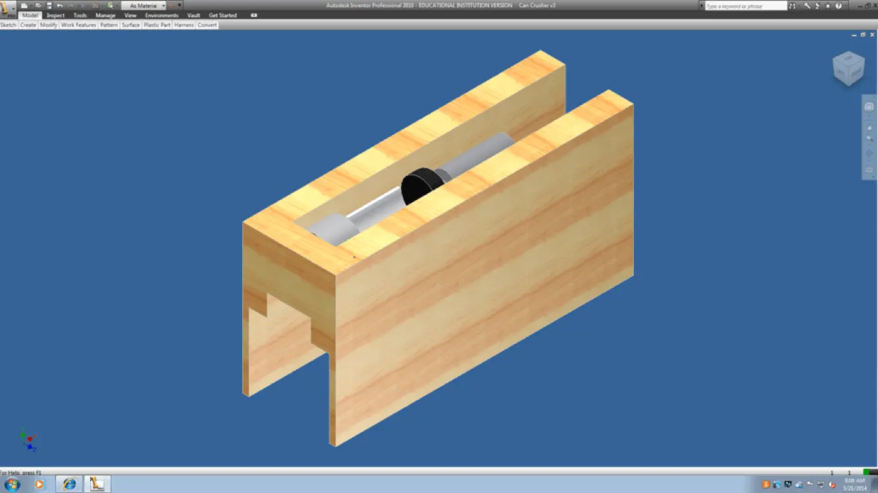The width and height of the screenshot is (878, 493).
Task: Expand the ribbon minimize options button
Action: 254,15
